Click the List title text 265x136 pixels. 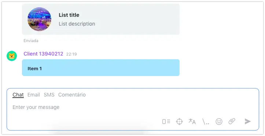click(x=69, y=15)
